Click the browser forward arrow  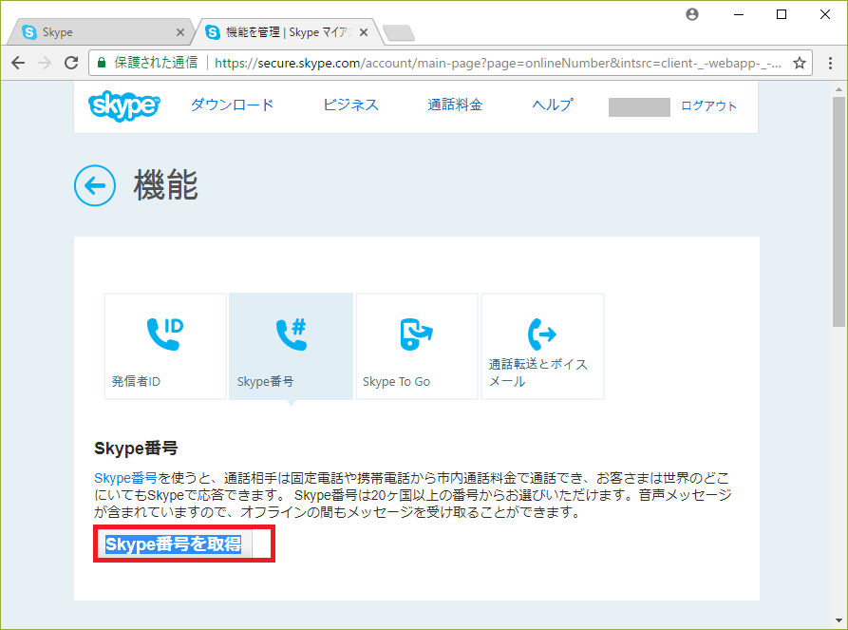(x=45, y=63)
